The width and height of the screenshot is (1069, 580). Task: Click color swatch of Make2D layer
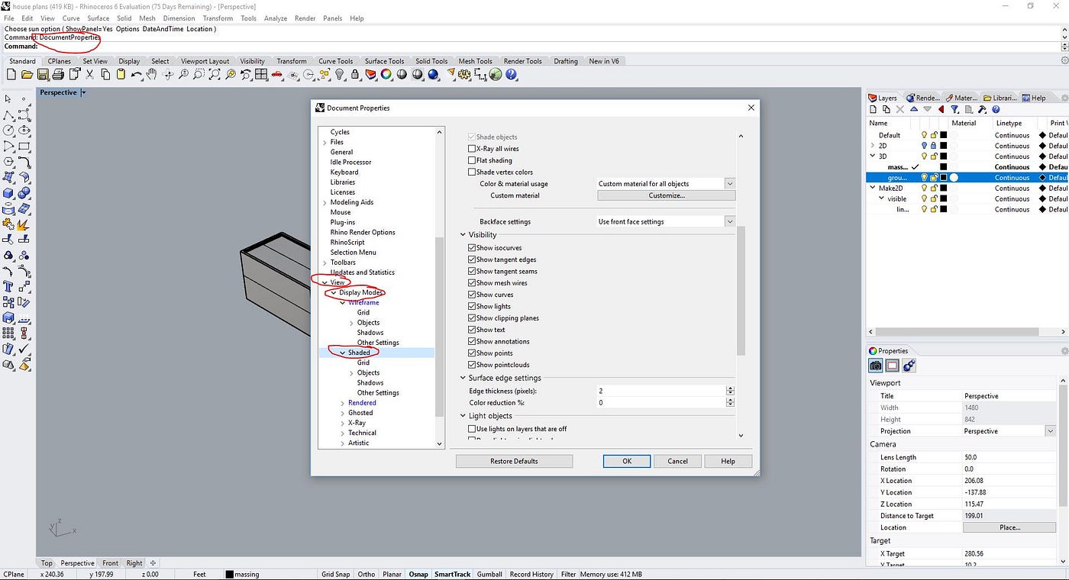pos(943,188)
